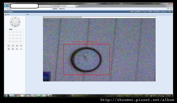Open the PTZ item in top menu
The height and width of the screenshot is (103, 177).
coord(145,12)
